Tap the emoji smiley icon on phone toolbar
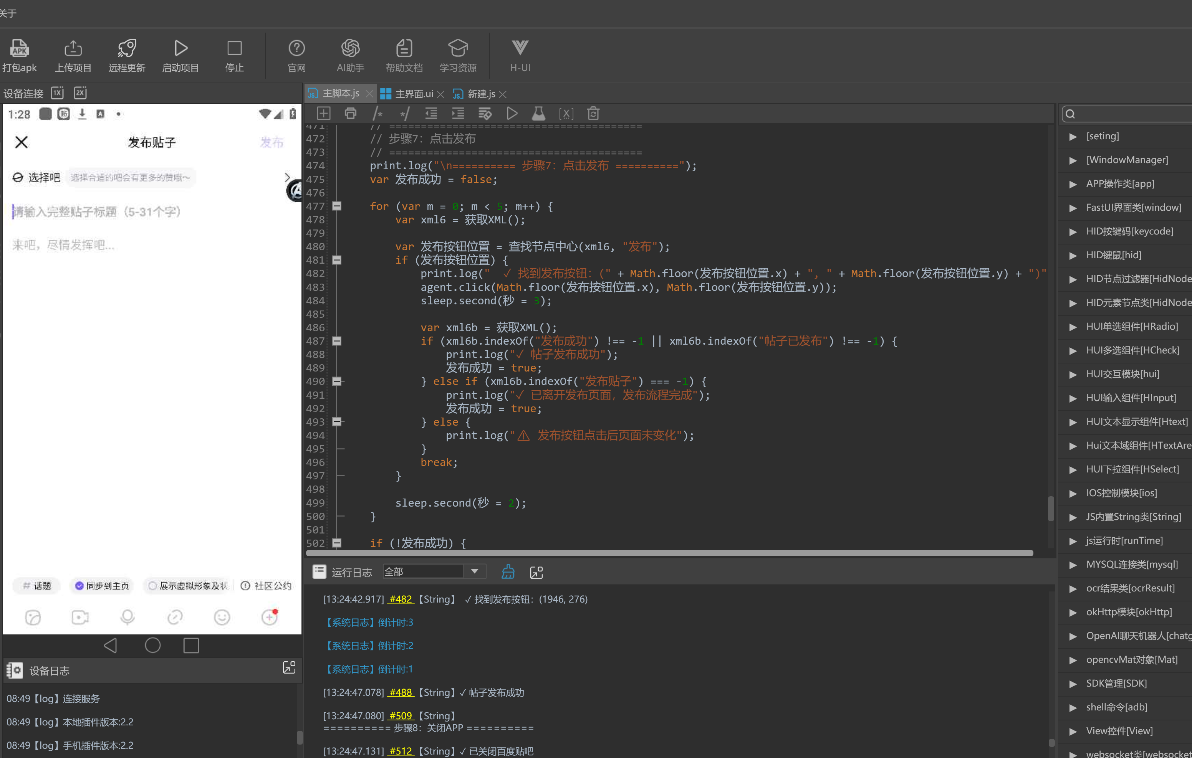Screen dimensions: 1192x758 [222, 617]
